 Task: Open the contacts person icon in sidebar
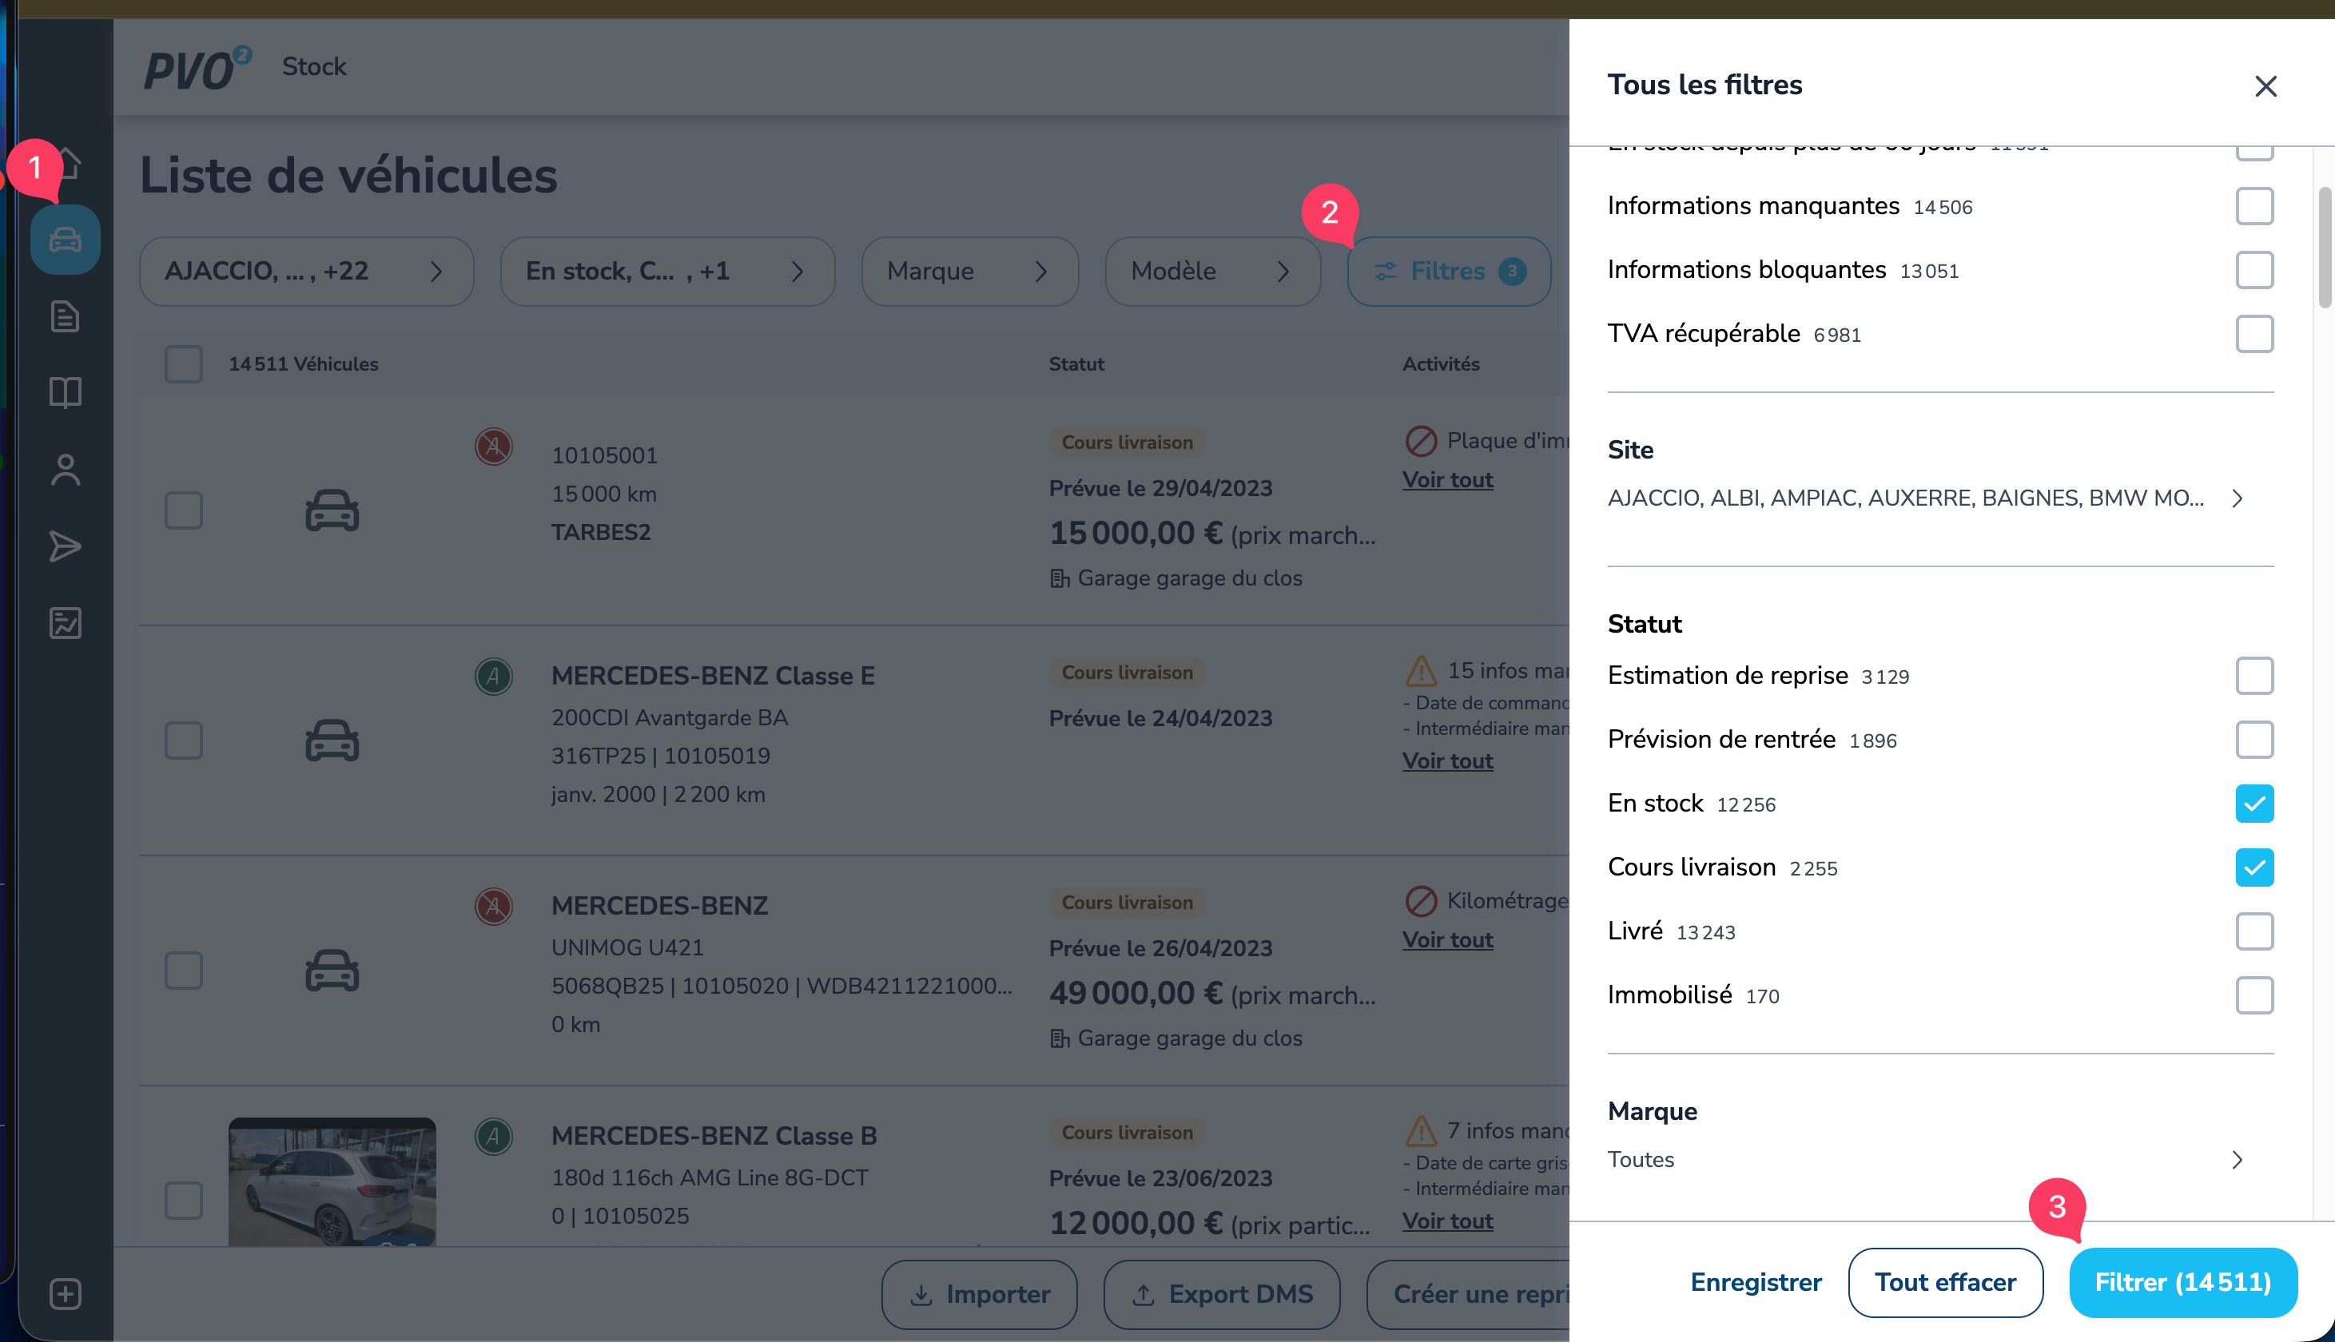pos(65,469)
